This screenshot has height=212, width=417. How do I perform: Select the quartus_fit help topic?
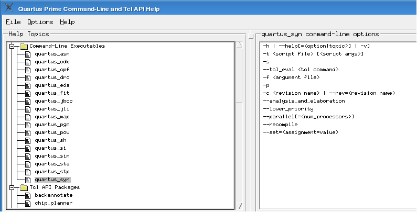click(52, 93)
